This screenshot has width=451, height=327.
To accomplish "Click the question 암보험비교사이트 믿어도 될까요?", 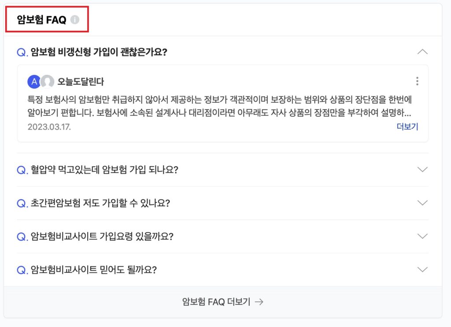I will (93, 270).
